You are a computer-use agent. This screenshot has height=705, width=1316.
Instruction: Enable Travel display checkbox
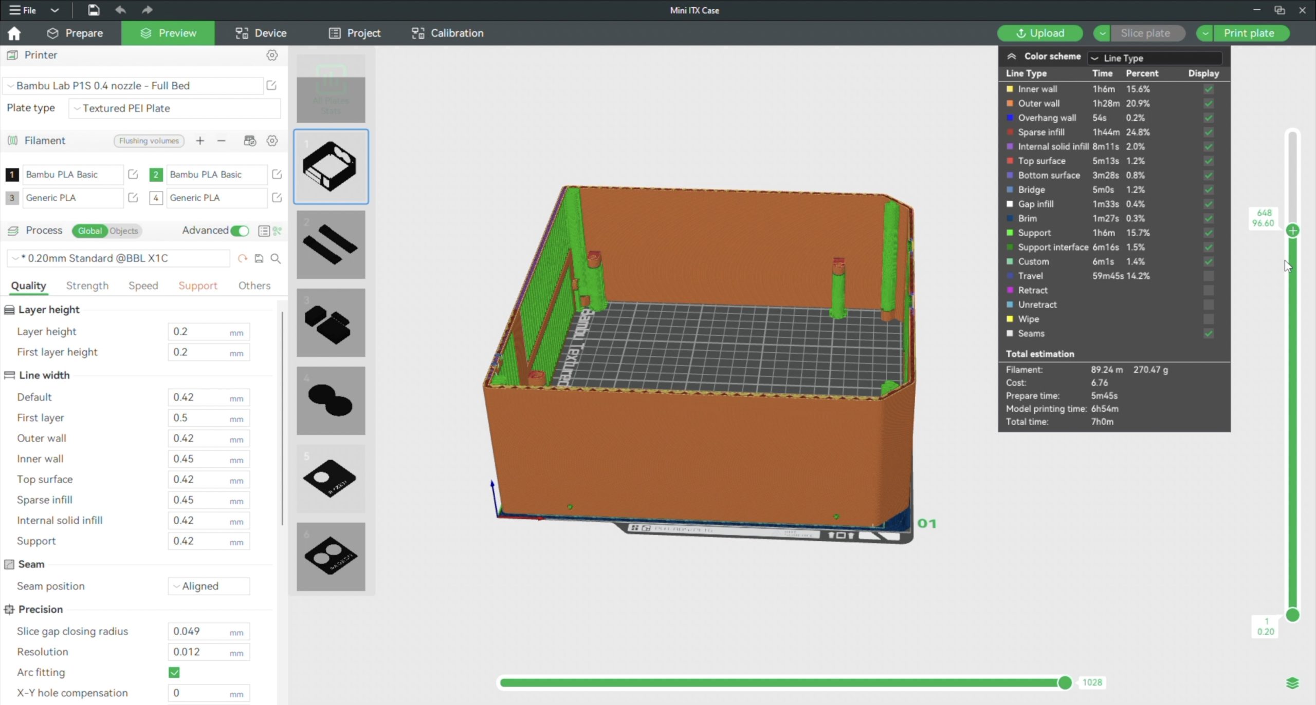1208,276
